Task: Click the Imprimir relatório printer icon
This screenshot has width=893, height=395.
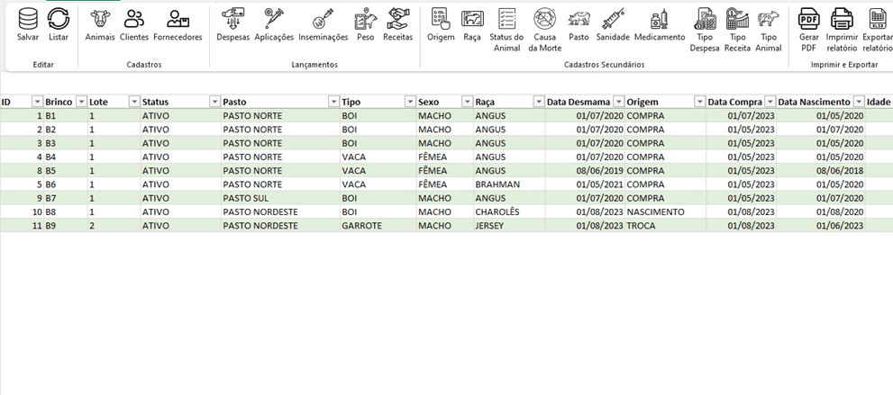Action: (841, 19)
